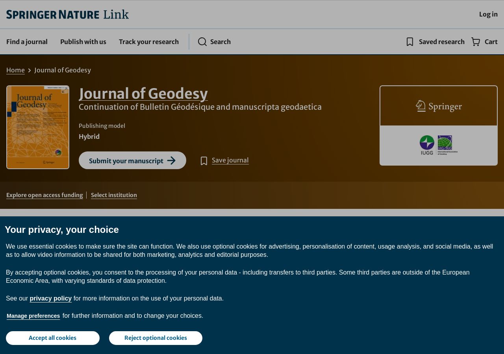Click Log in link
This screenshot has width=504, height=354.
[488, 14]
